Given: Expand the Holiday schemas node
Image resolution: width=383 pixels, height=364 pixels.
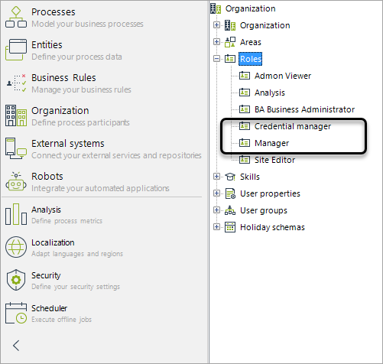Looking at the screenshot, I should (x=216, y=227).
